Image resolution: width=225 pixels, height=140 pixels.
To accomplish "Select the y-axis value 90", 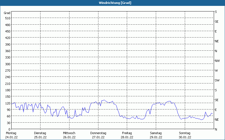I will (x=9, y=110).
